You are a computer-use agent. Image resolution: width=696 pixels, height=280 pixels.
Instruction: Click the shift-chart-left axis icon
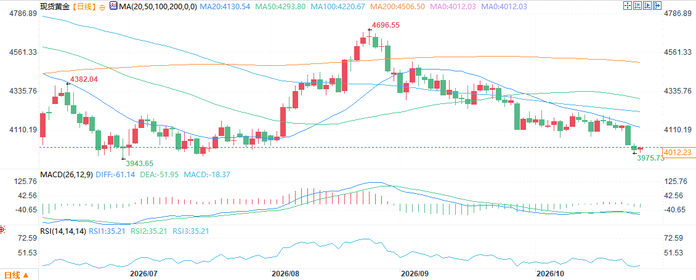point(637,6)
